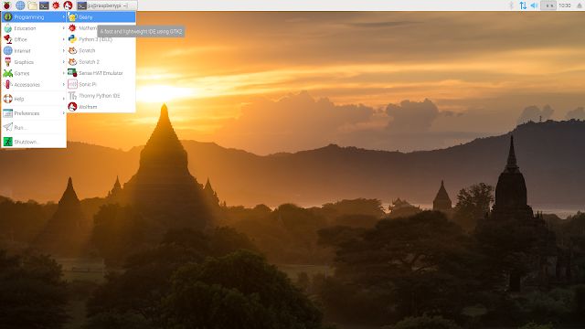Open Sense HAT Emulator from the submenu
Image resolution: width=585 pixels, height=329 pixels.
[101, 73]
